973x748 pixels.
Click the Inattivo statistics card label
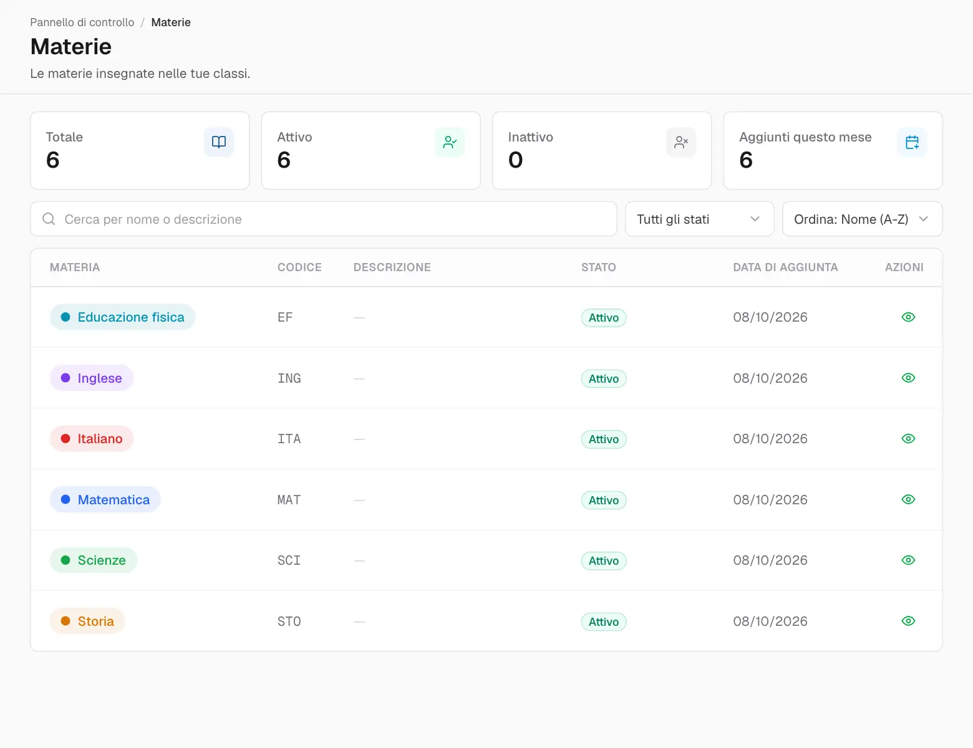(x=531, y=137)
